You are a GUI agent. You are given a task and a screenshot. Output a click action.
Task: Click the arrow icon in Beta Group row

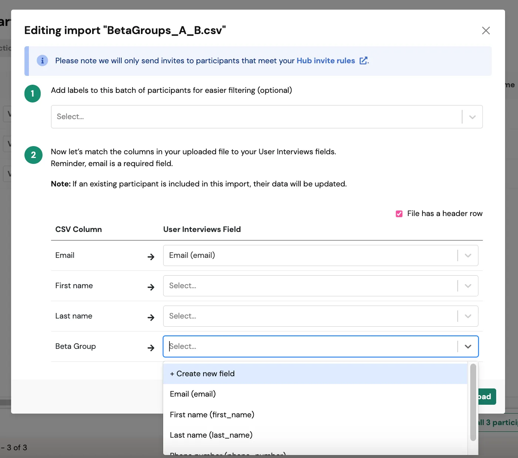(x=151, y=348)
